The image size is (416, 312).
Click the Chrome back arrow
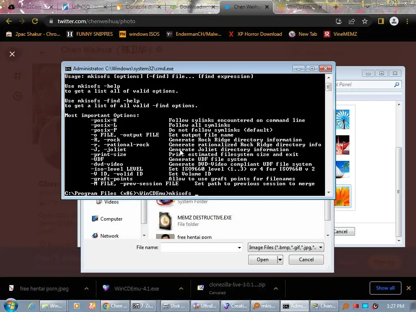point(9,21)
